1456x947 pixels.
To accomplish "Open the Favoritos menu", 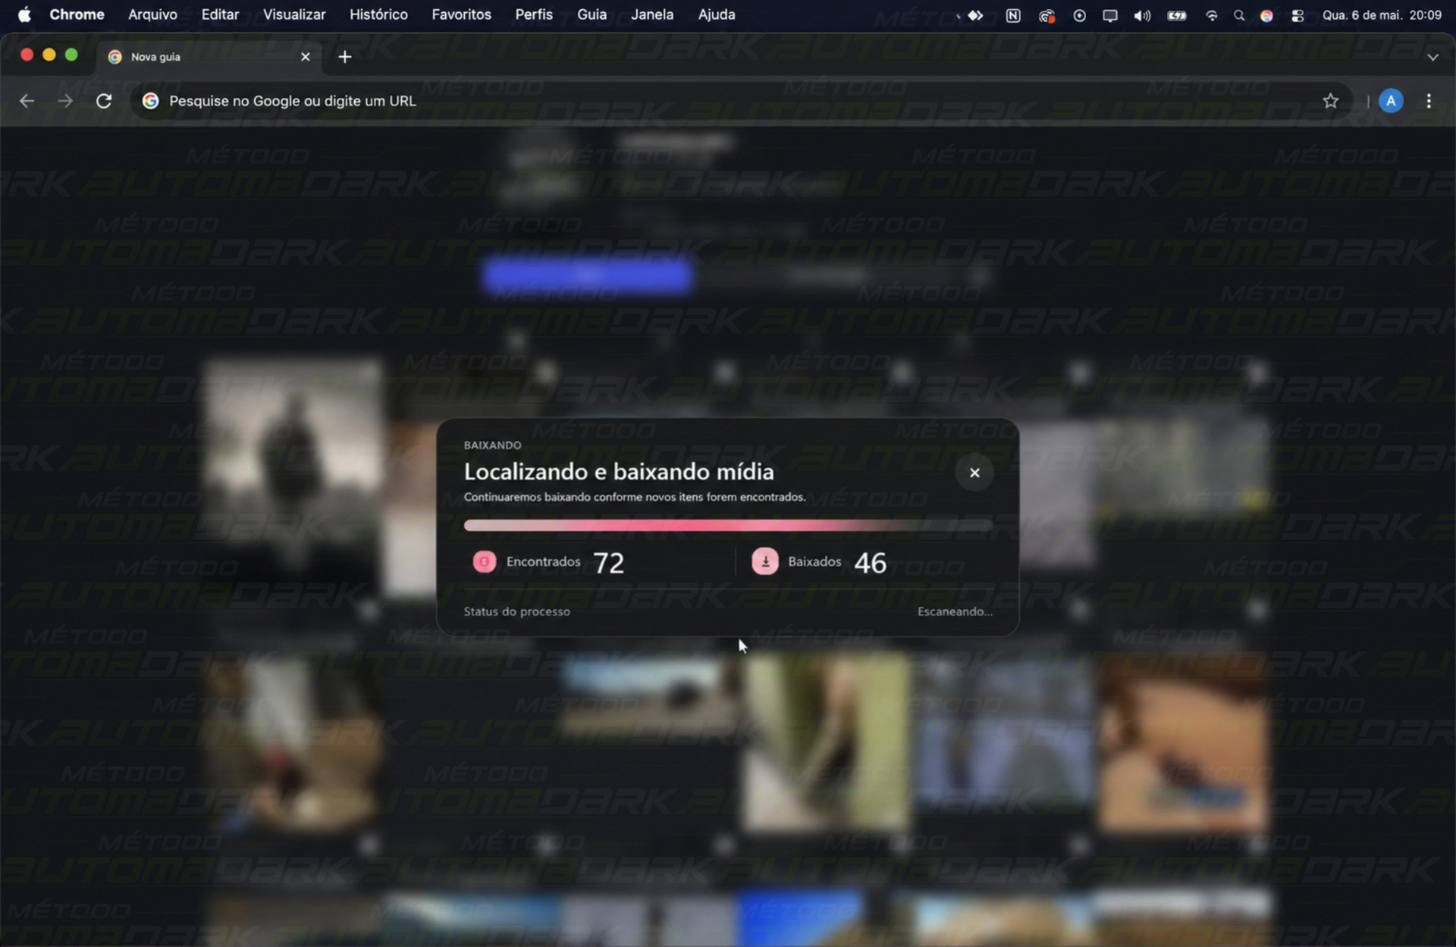I will [461, 14].
